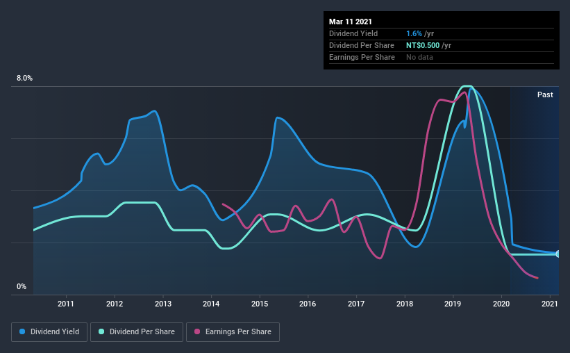Image resolution: width=570 pixels, height=353 pixels.
Task: Click the pink Earnings Per Share legend dot
Action: point(197,331)
